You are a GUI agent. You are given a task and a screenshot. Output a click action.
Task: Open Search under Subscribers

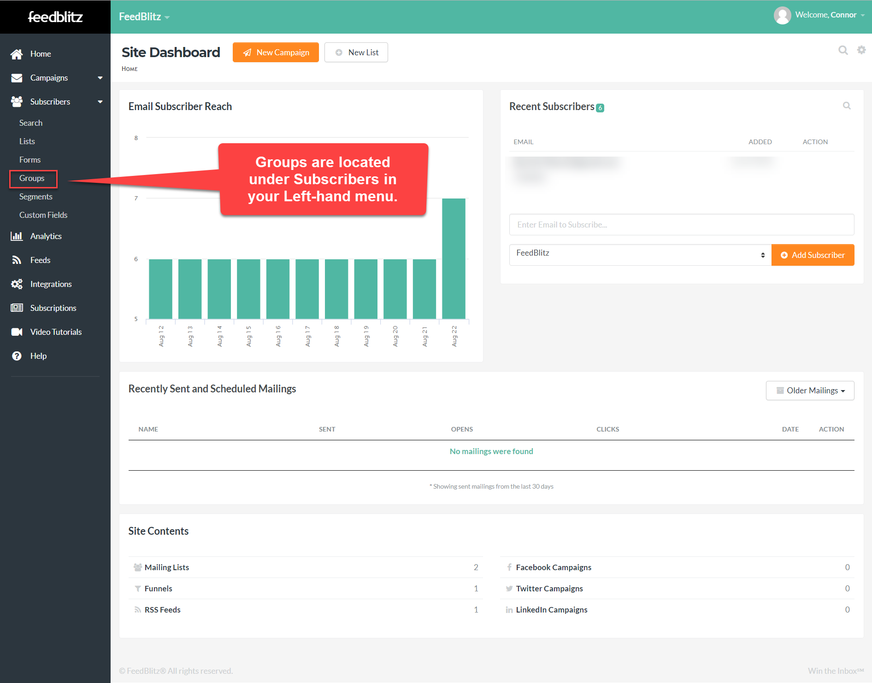pos(31,123)
